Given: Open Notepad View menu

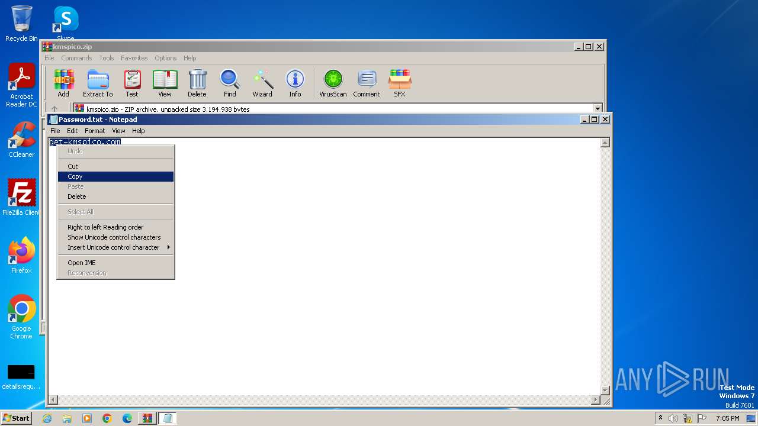Looking at the screenshot, I should pyautogui.click(x=118, y=131).
